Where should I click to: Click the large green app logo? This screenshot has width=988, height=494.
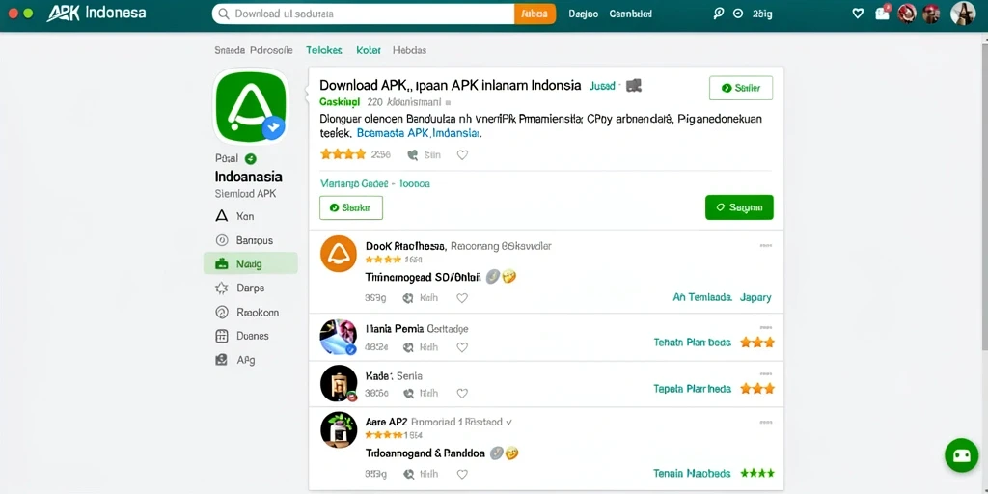[x=251, y=106]
